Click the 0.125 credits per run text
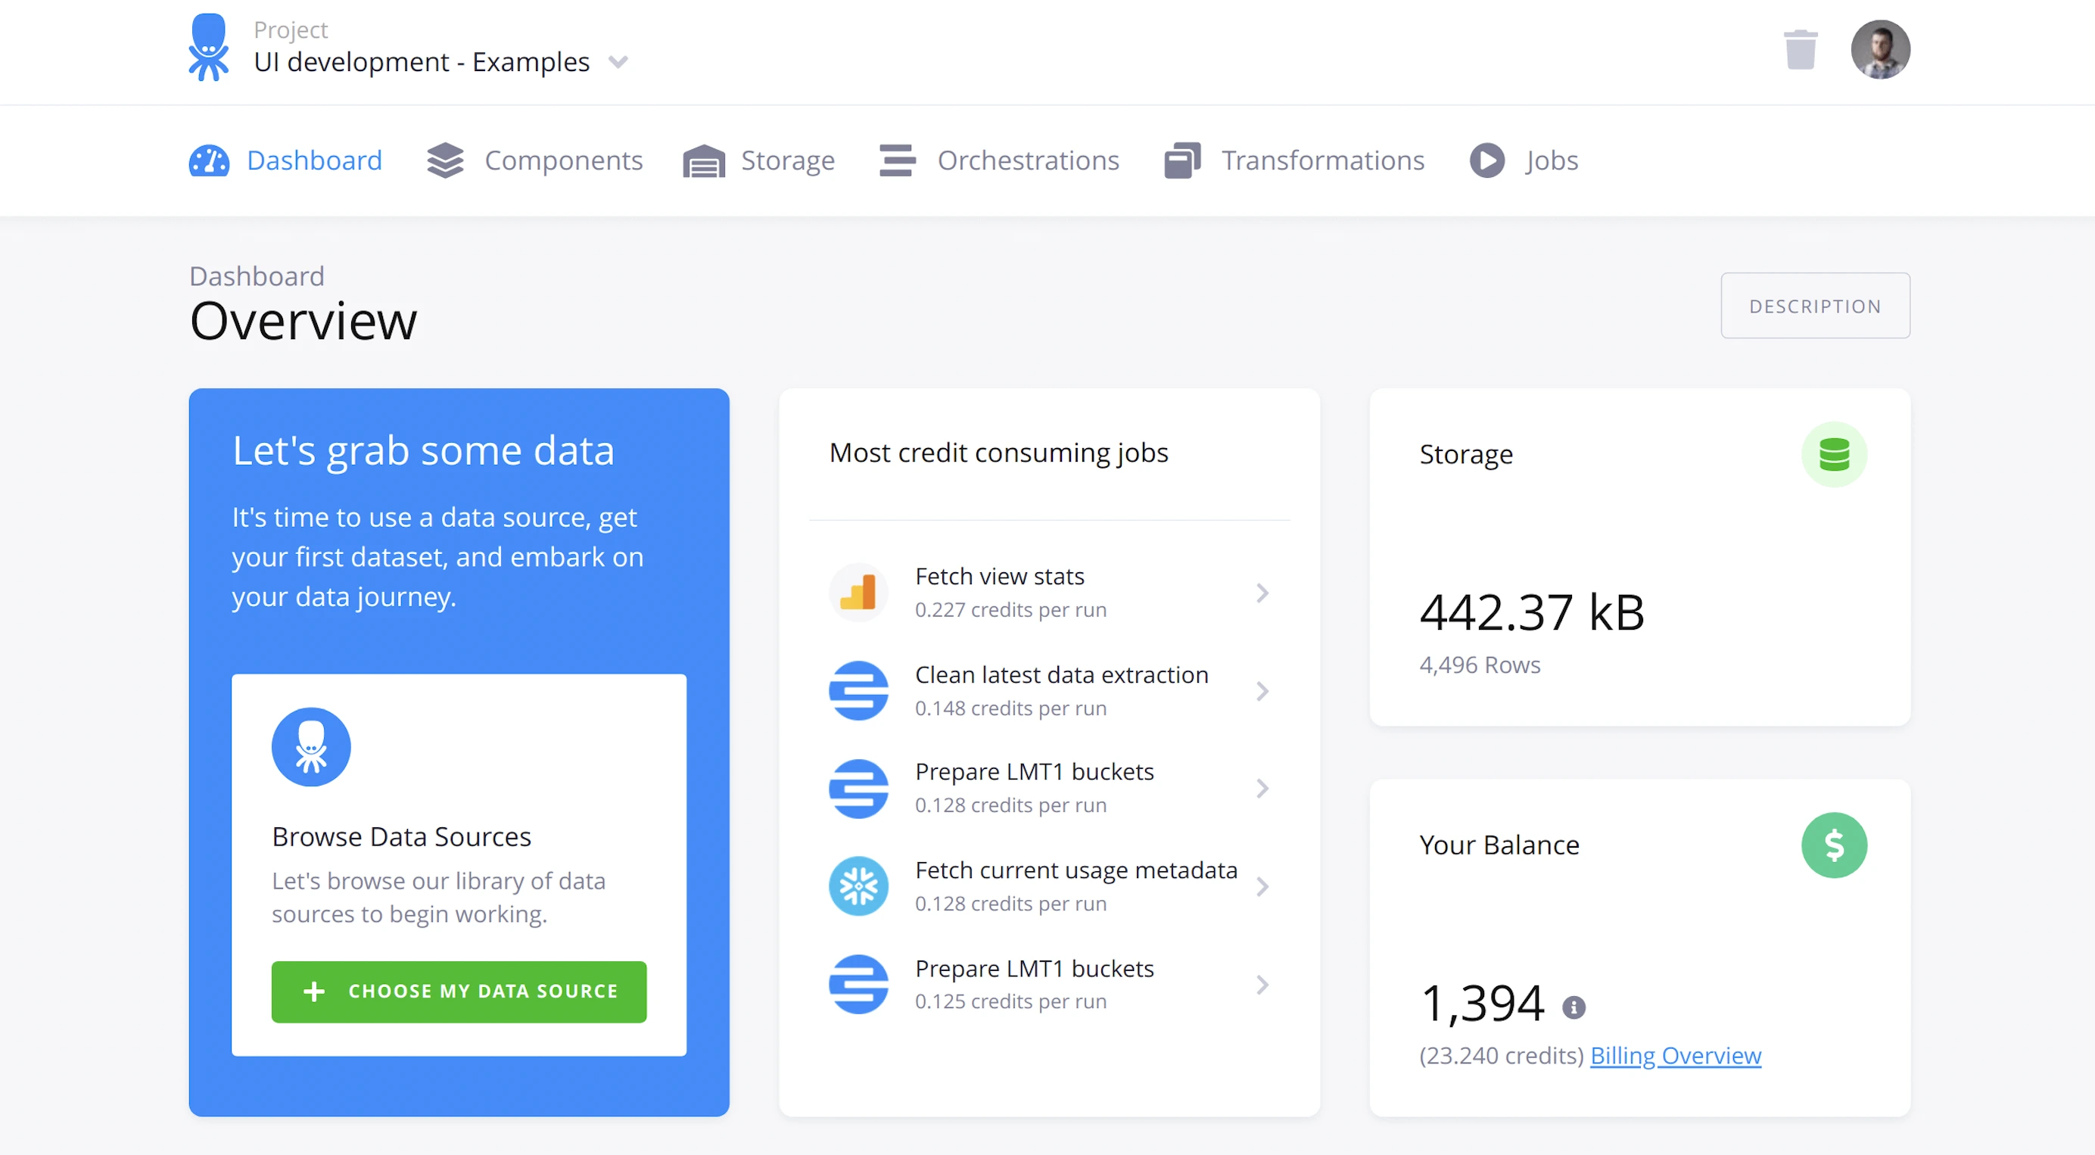The height and width of the screenshot is (1155, 2095). [1010, 1001]
